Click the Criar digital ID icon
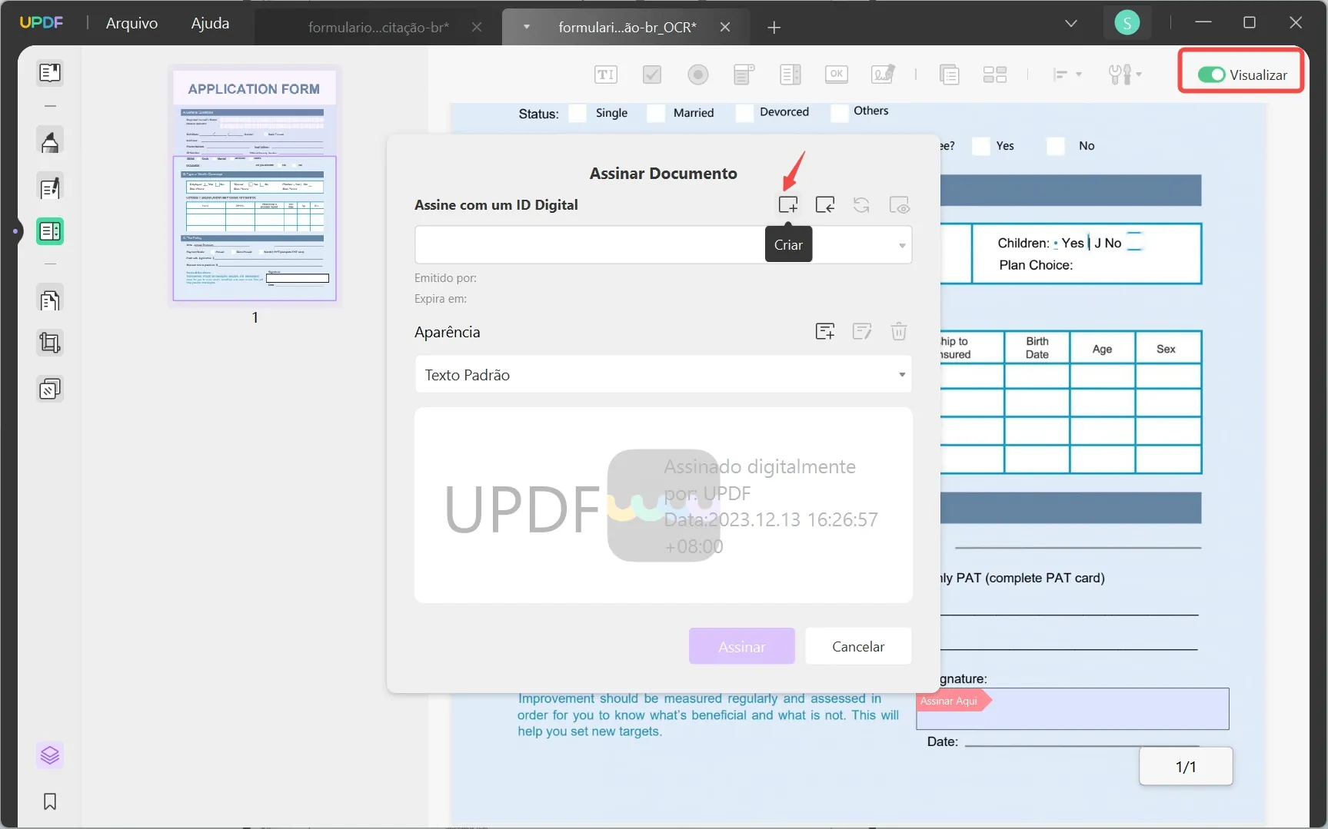Image resolution: width=1328 pixels, height=829 pixels. [788, 205]
